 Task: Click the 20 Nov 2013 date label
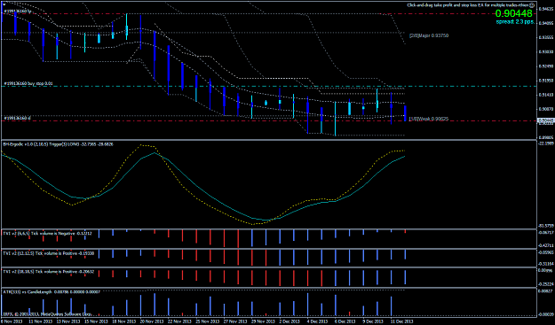pos(153,321)
